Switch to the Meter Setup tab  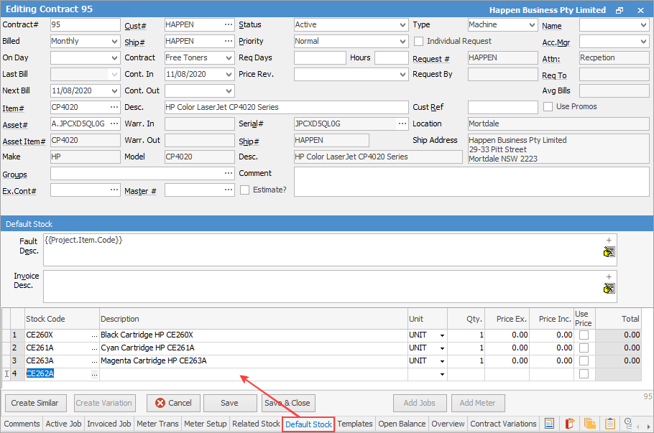pos(206,424)
